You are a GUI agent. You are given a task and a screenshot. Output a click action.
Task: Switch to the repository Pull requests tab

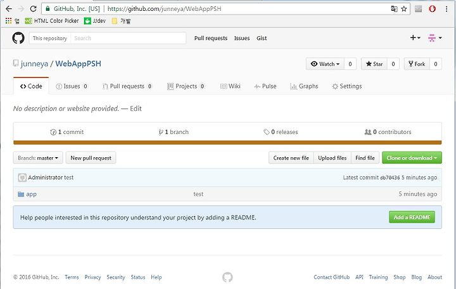127,86
